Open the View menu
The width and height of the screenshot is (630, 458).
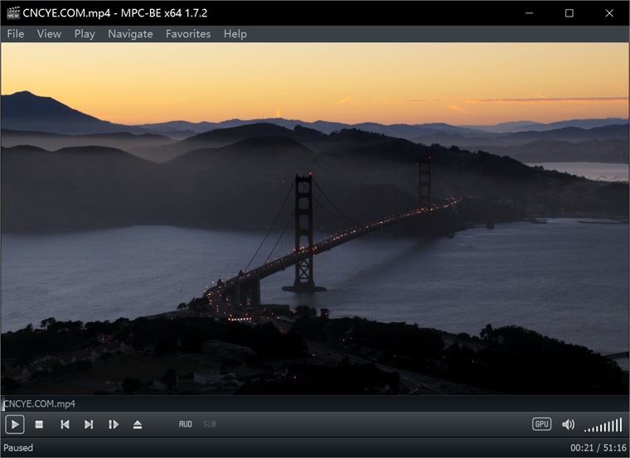49,34
